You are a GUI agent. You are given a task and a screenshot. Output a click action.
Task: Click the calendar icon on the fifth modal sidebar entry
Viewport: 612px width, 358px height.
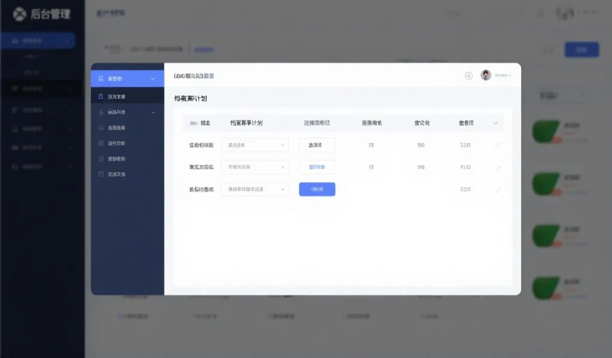click(100, 143)
